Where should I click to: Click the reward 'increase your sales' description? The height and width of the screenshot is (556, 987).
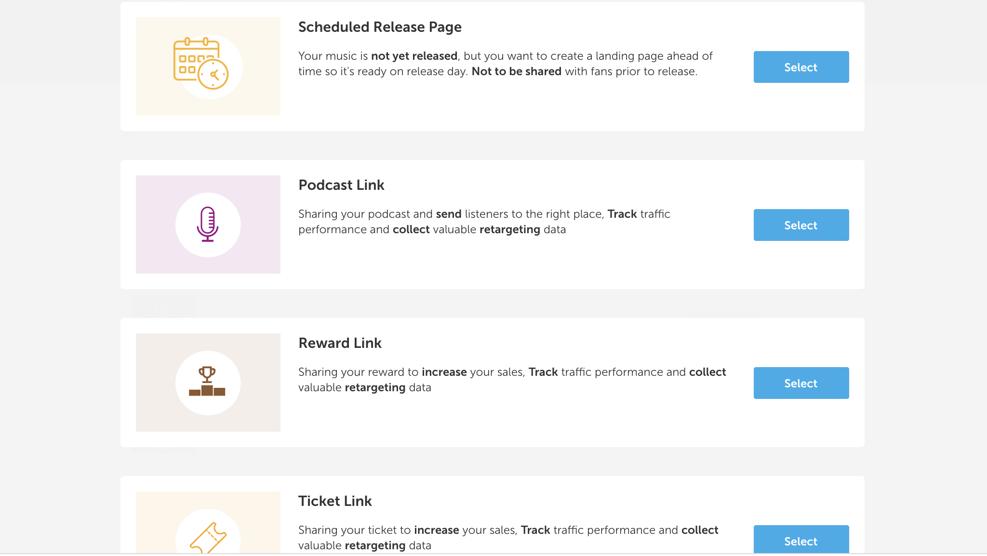click(x=512, y=380)
